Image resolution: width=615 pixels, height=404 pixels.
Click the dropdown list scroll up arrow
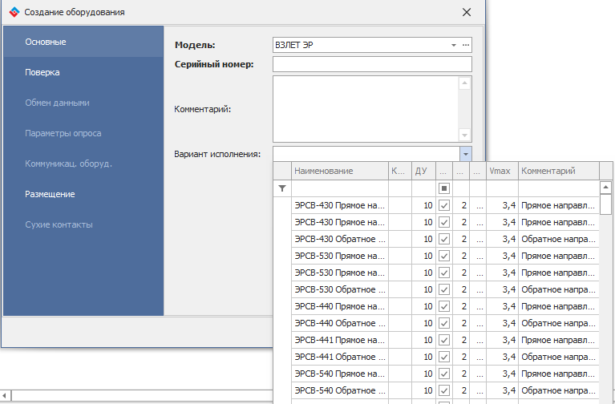pos(605,188)
